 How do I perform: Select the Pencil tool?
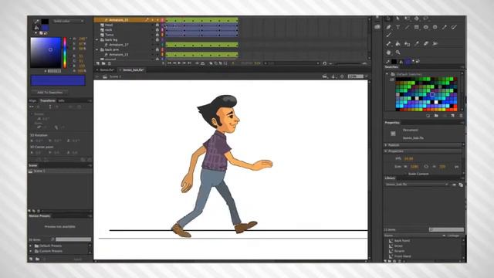[445, 28]
